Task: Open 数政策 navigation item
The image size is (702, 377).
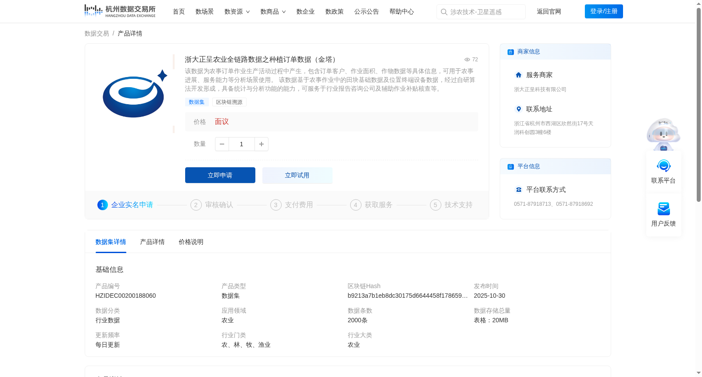Action: (334, 12)
